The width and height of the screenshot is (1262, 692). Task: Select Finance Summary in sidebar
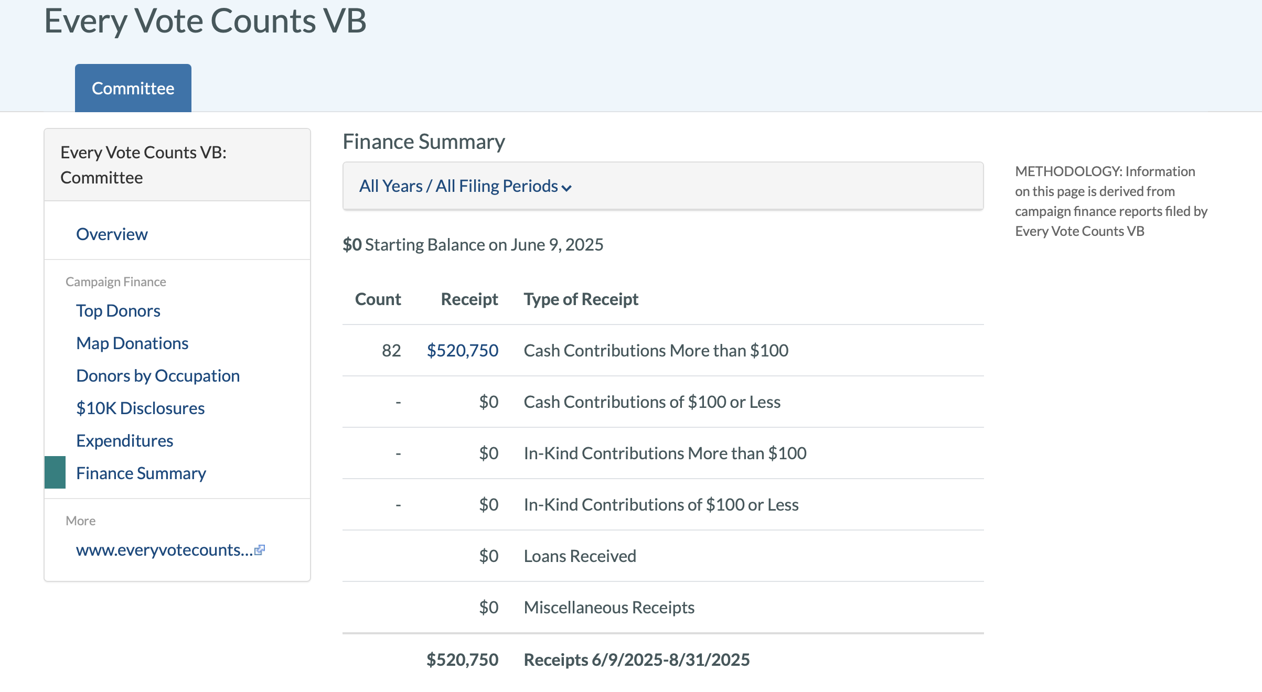coord(141,473)
